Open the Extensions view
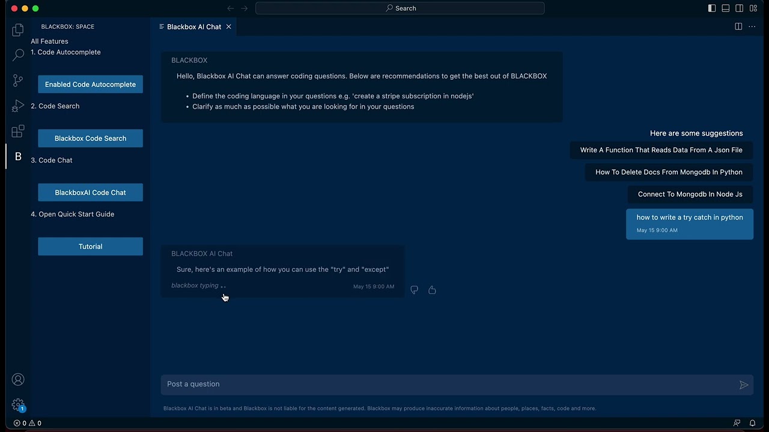769x432 pixels. click(x=18, y=131)
